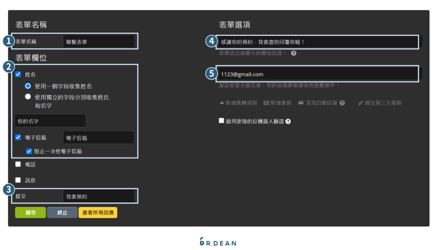Viewport: 436px width, 250px height.
Task: Click the yellow 查看所有回應 button
Action: (x=98, y=212)
